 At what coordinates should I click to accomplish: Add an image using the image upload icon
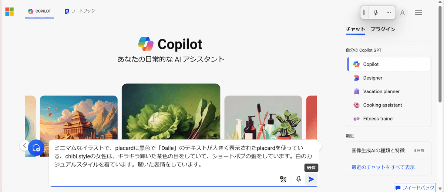tap(283, 179)
